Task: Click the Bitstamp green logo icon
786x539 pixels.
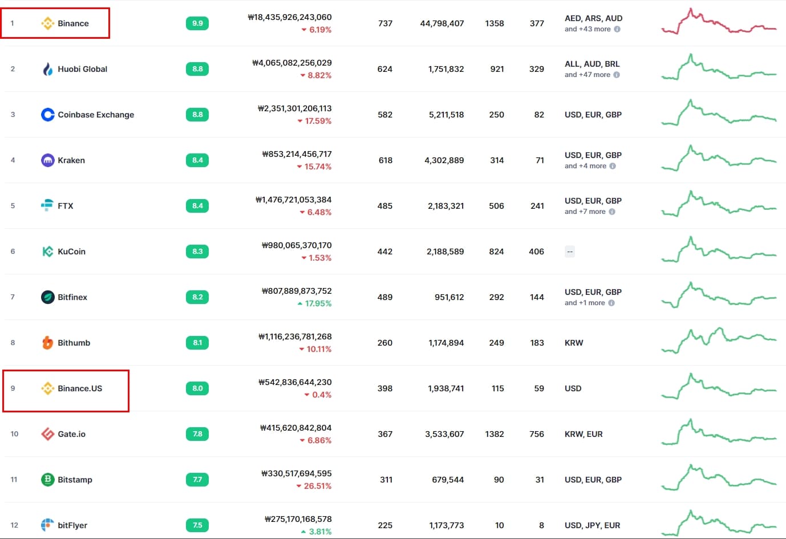Action: tap(48, 480)
